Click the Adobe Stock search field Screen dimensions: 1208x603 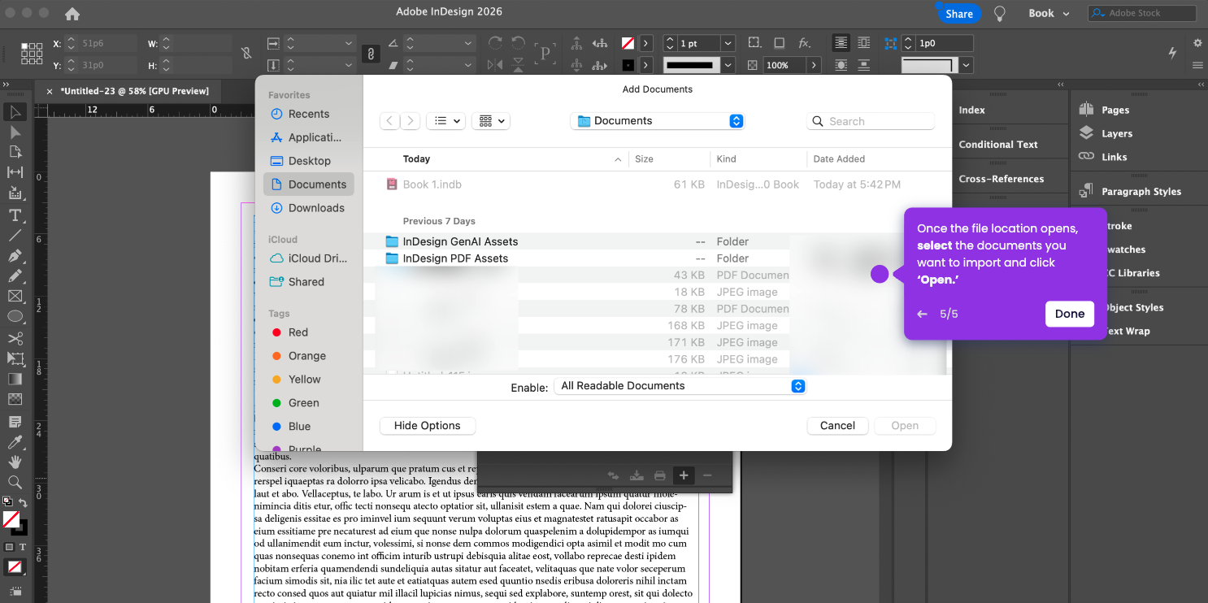(x=1142, y=13)
